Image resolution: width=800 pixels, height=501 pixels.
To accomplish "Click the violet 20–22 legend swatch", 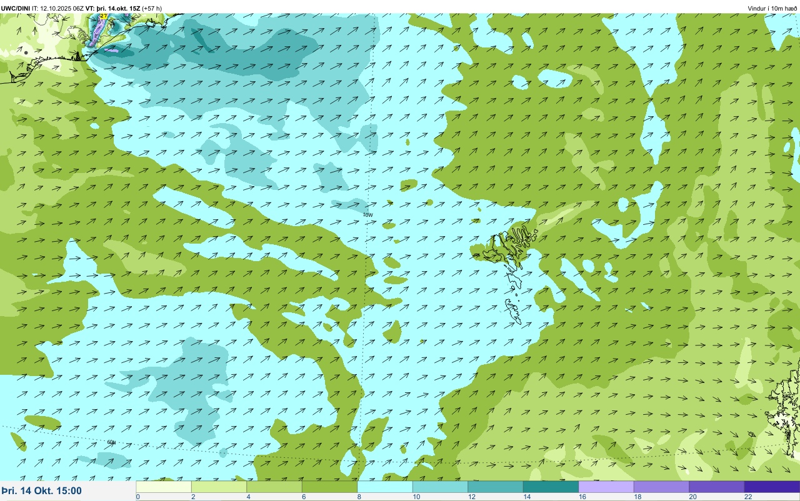I will click(716, 487).
